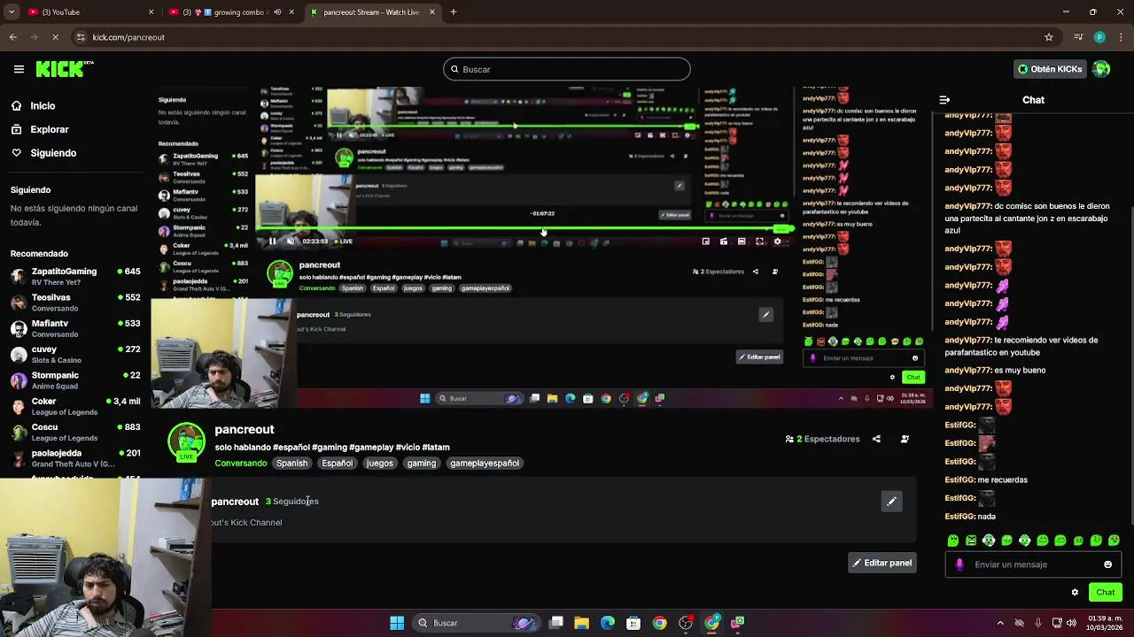This screenshot has height=637, width=1134.
Task: Open the Windows Start menu
Action: click(x=397, y=623)
